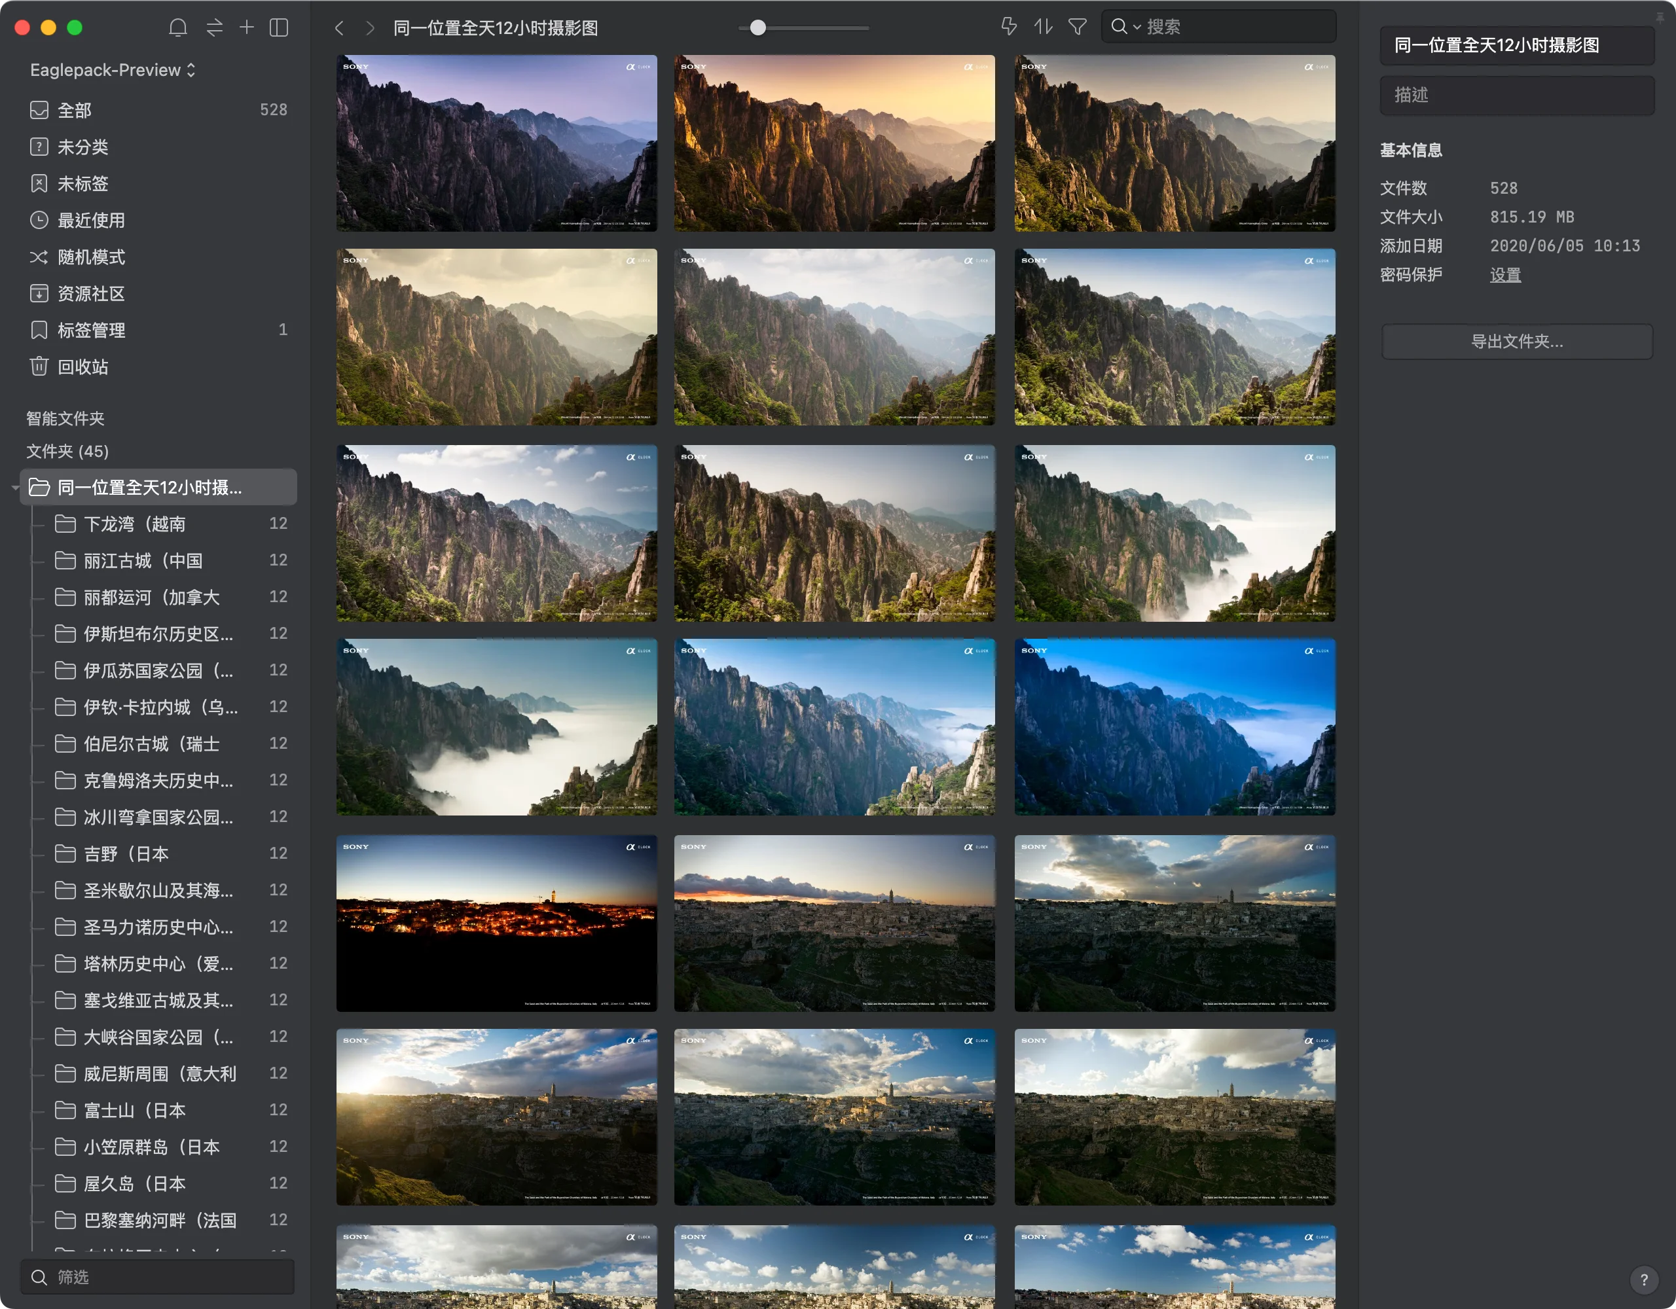Click the 导出文件夹... button
Image resolution: width=1676 pixels, height=1309 pixels.
click(x=1516, y=342)
